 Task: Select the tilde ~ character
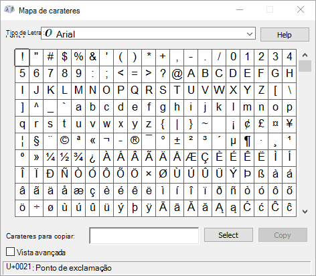click(x=205, y=125)
